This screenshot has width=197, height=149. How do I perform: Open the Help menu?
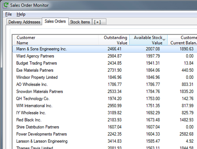pyautogui.click(x=21, y=14)
